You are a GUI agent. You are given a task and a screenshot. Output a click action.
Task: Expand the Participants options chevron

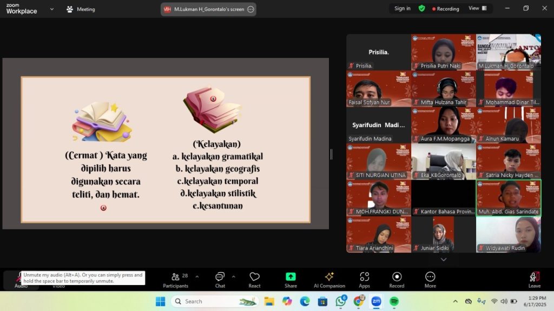[197, 276]
